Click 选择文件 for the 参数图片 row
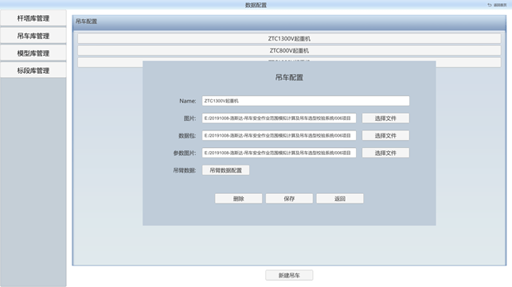 point(385,153)
